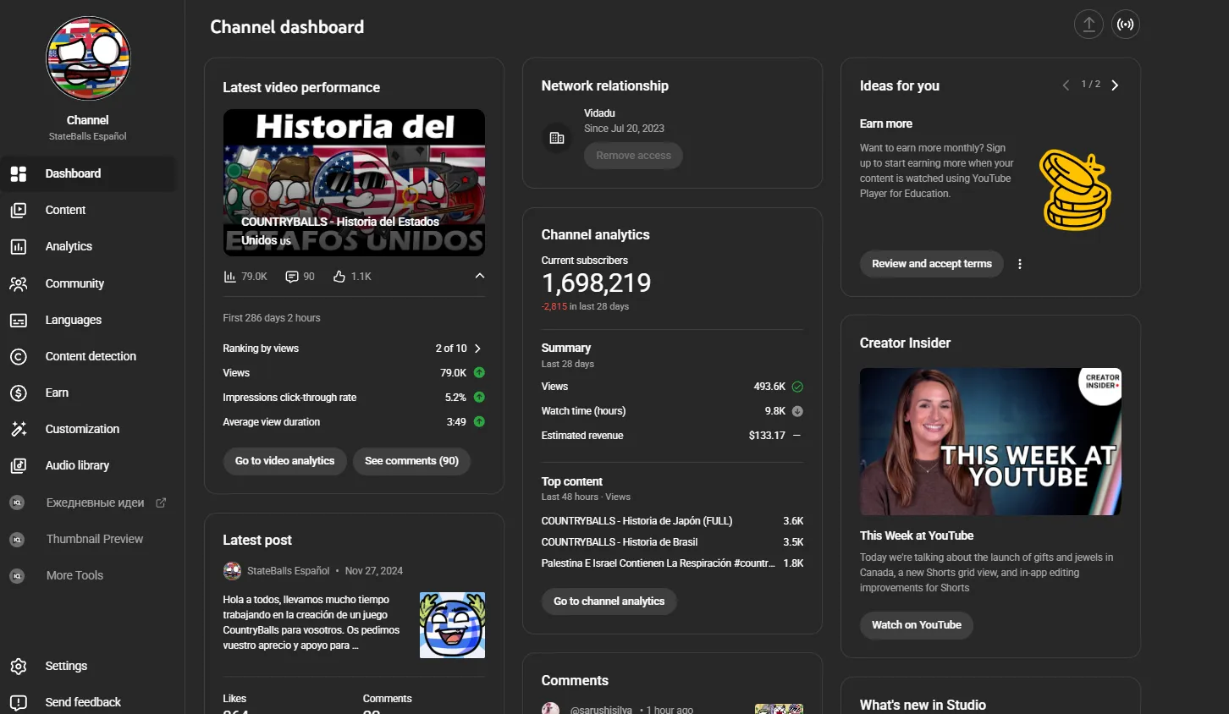Click the Go to channel analytics button
Screen dimensions: 1229x714
coord(609,601)
